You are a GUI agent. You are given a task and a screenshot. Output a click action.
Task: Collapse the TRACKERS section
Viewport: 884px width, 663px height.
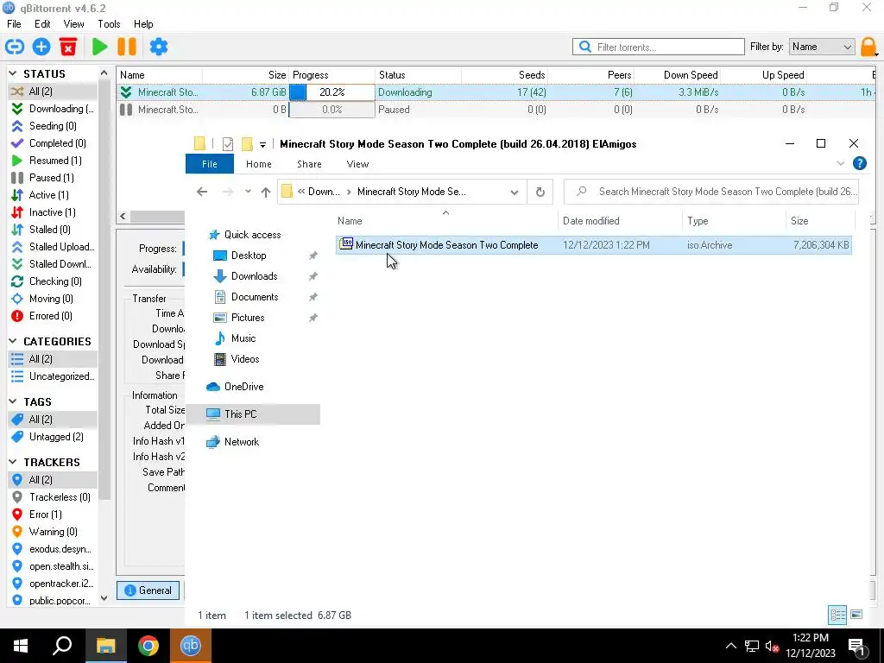coord(13,462)
